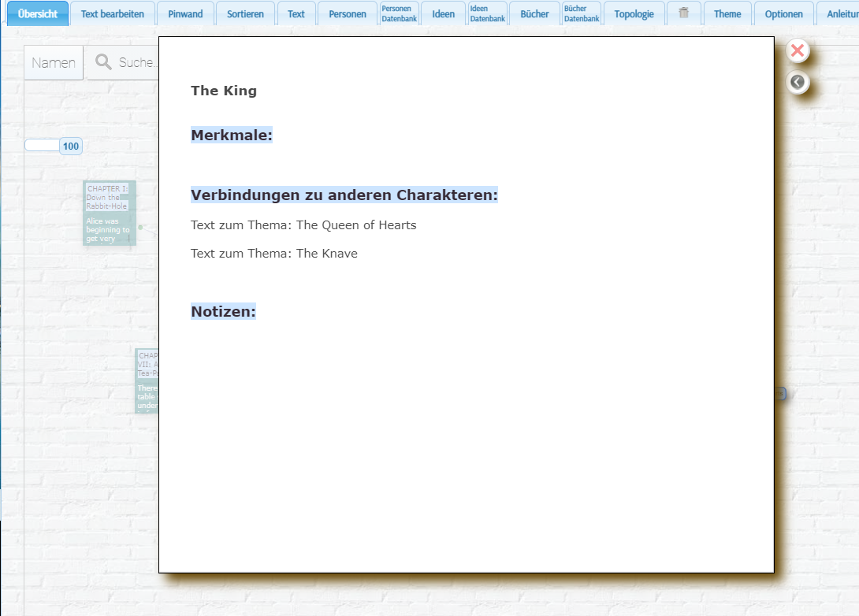
Task: Select the Personen tab
Action: [348, 14]
